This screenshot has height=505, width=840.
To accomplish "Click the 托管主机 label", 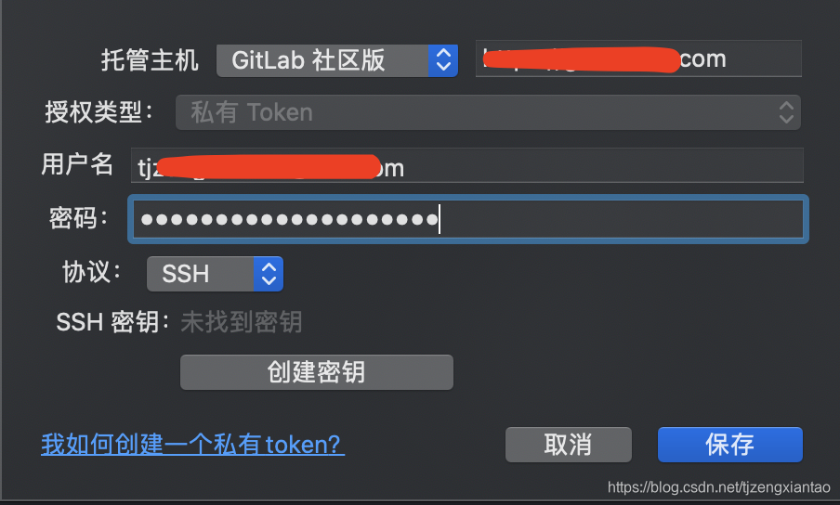I will coord(150,60).
